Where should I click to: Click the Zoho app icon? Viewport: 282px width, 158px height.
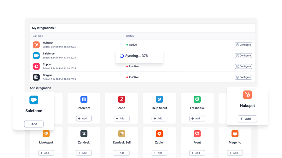pos(121,99)
